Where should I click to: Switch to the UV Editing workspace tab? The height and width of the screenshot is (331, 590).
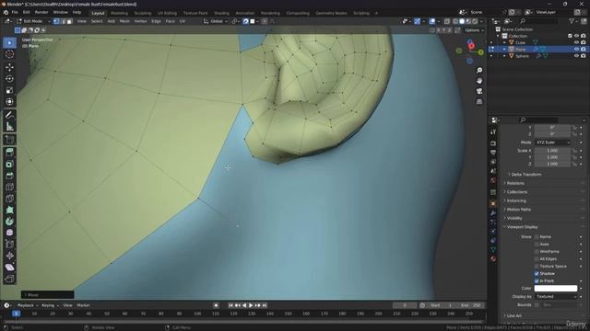167,13
